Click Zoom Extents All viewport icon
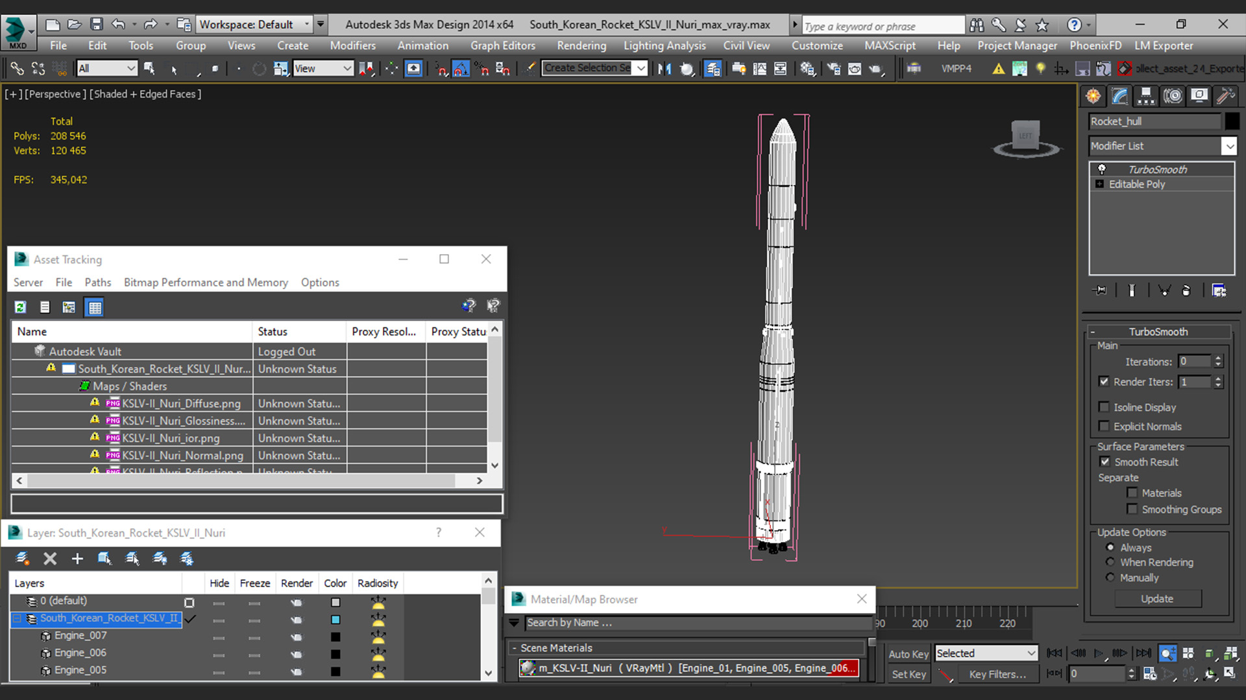The image size is (1246, 700). point(1230,653)
